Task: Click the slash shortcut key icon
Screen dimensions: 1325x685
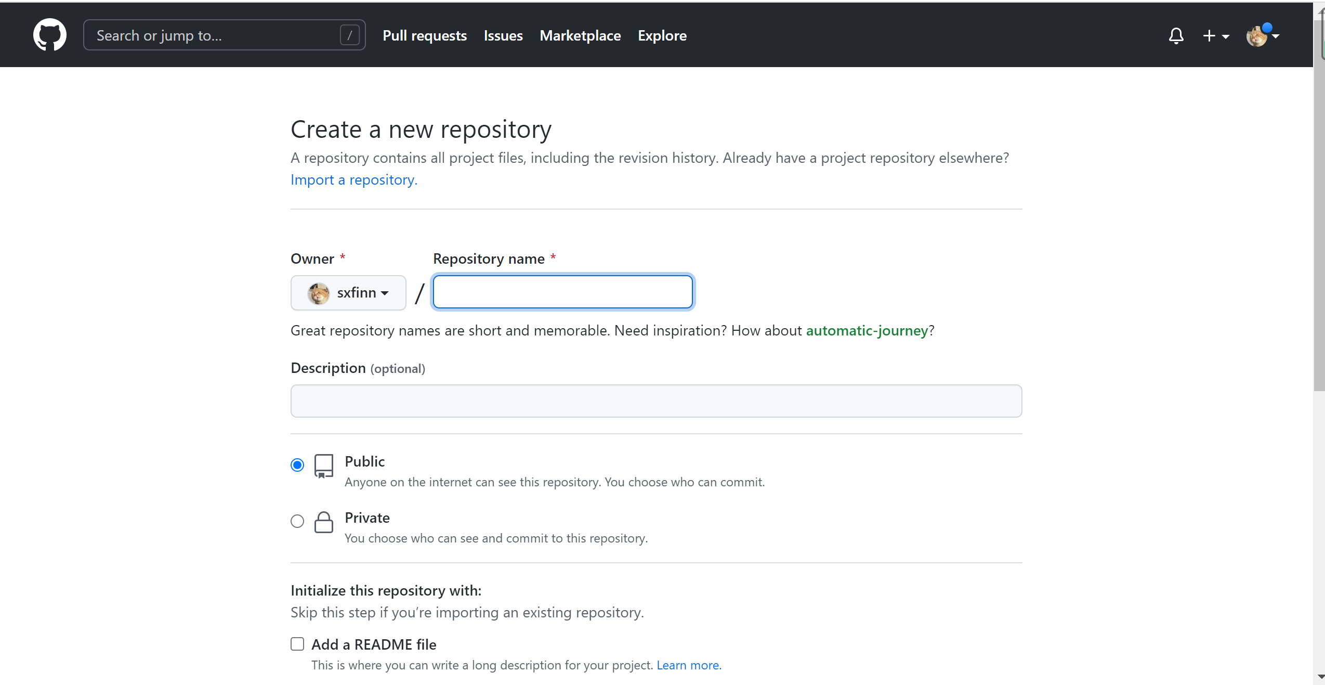Action: [349, 35]
